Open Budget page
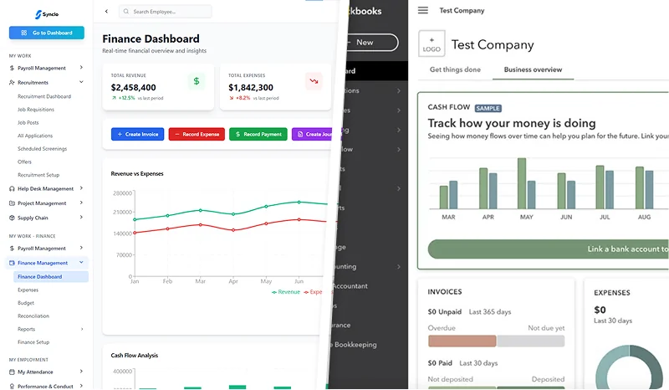Viewport: 669px width, 390px height. tap(26, 303)
